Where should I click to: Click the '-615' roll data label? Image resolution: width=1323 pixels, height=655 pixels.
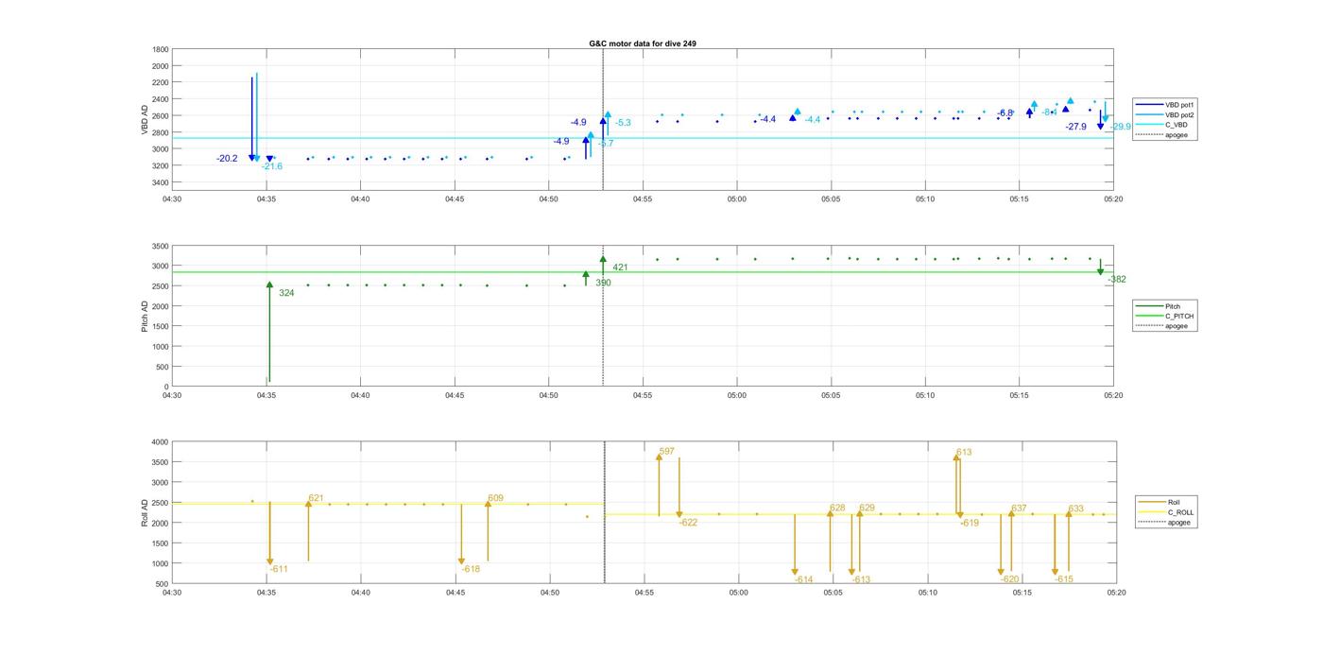click(1064, 579)
